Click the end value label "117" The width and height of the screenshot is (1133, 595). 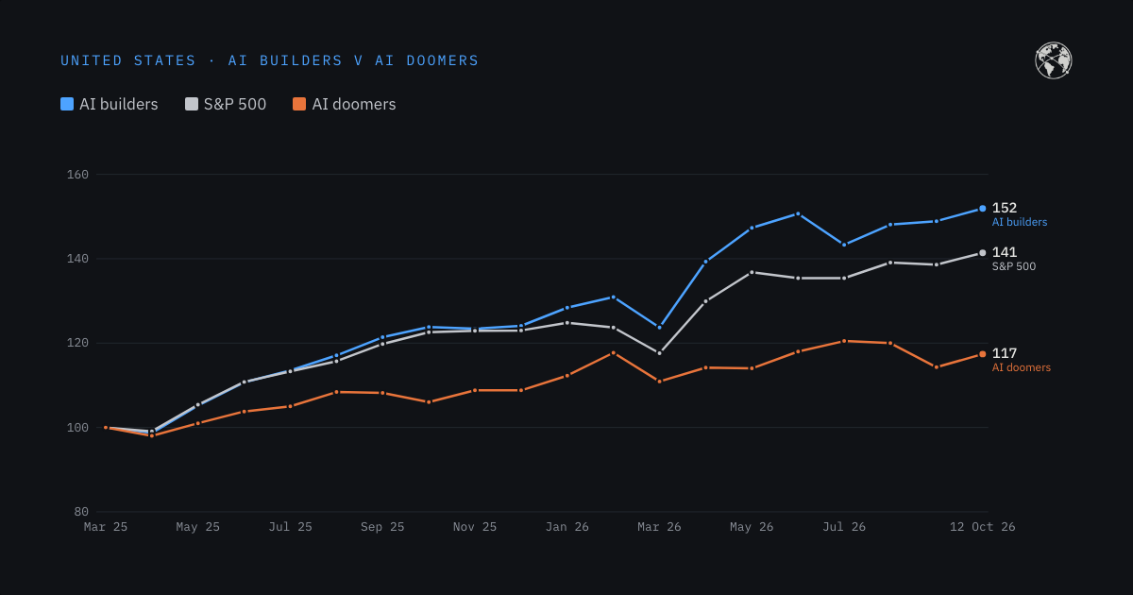[x=1005, y=353]
